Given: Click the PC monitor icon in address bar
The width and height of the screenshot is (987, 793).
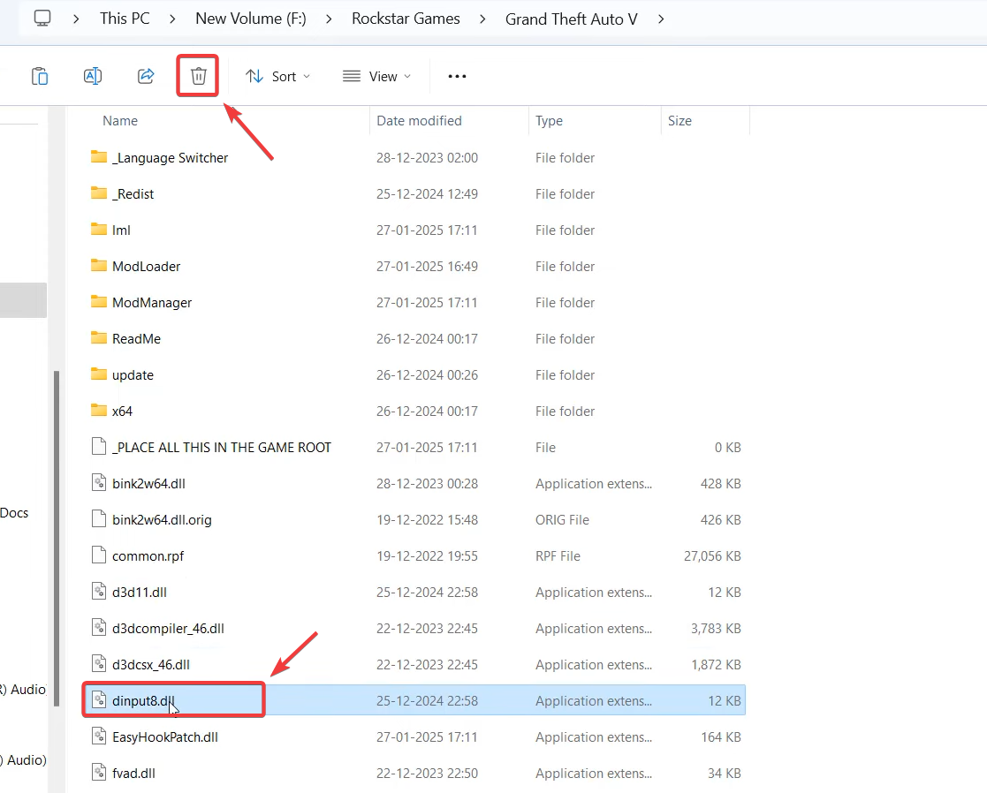Looking at the screenshot, I should coord(42,19).
